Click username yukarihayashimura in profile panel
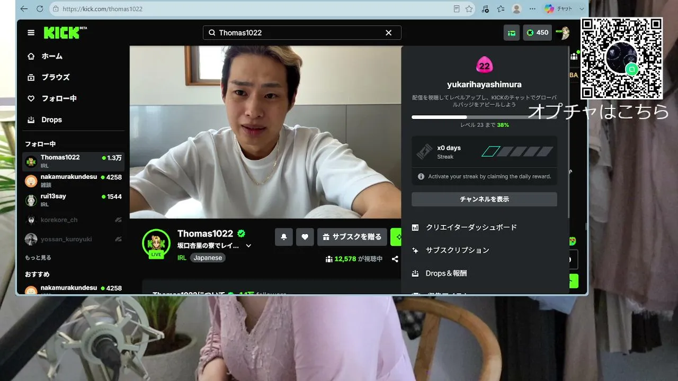The width and height of the screenshot is (678, 381). click(x=484, y=85)
